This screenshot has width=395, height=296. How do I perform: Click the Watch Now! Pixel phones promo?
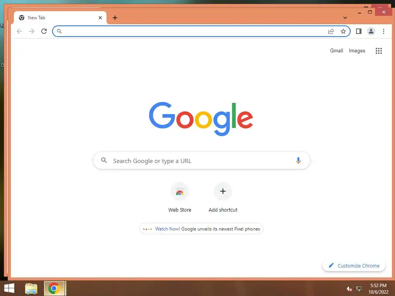(x=201, y=229)
